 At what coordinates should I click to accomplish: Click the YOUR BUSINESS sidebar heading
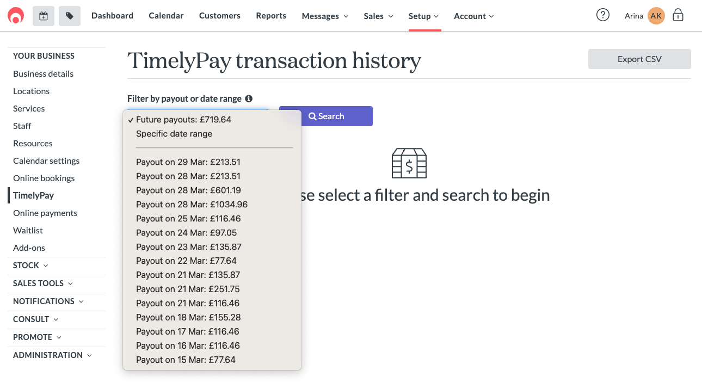click(44, 56)
